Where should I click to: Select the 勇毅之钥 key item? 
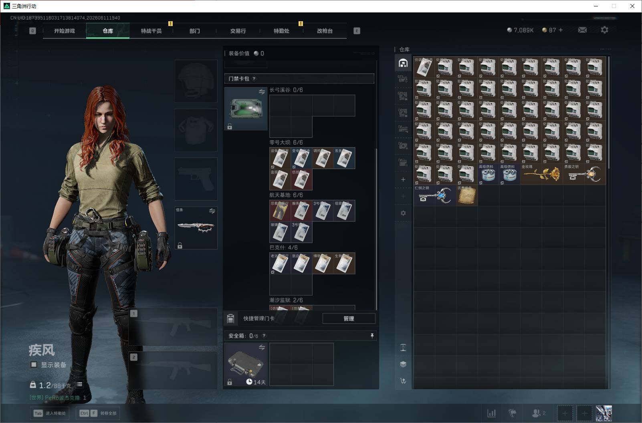pos(584,174)
